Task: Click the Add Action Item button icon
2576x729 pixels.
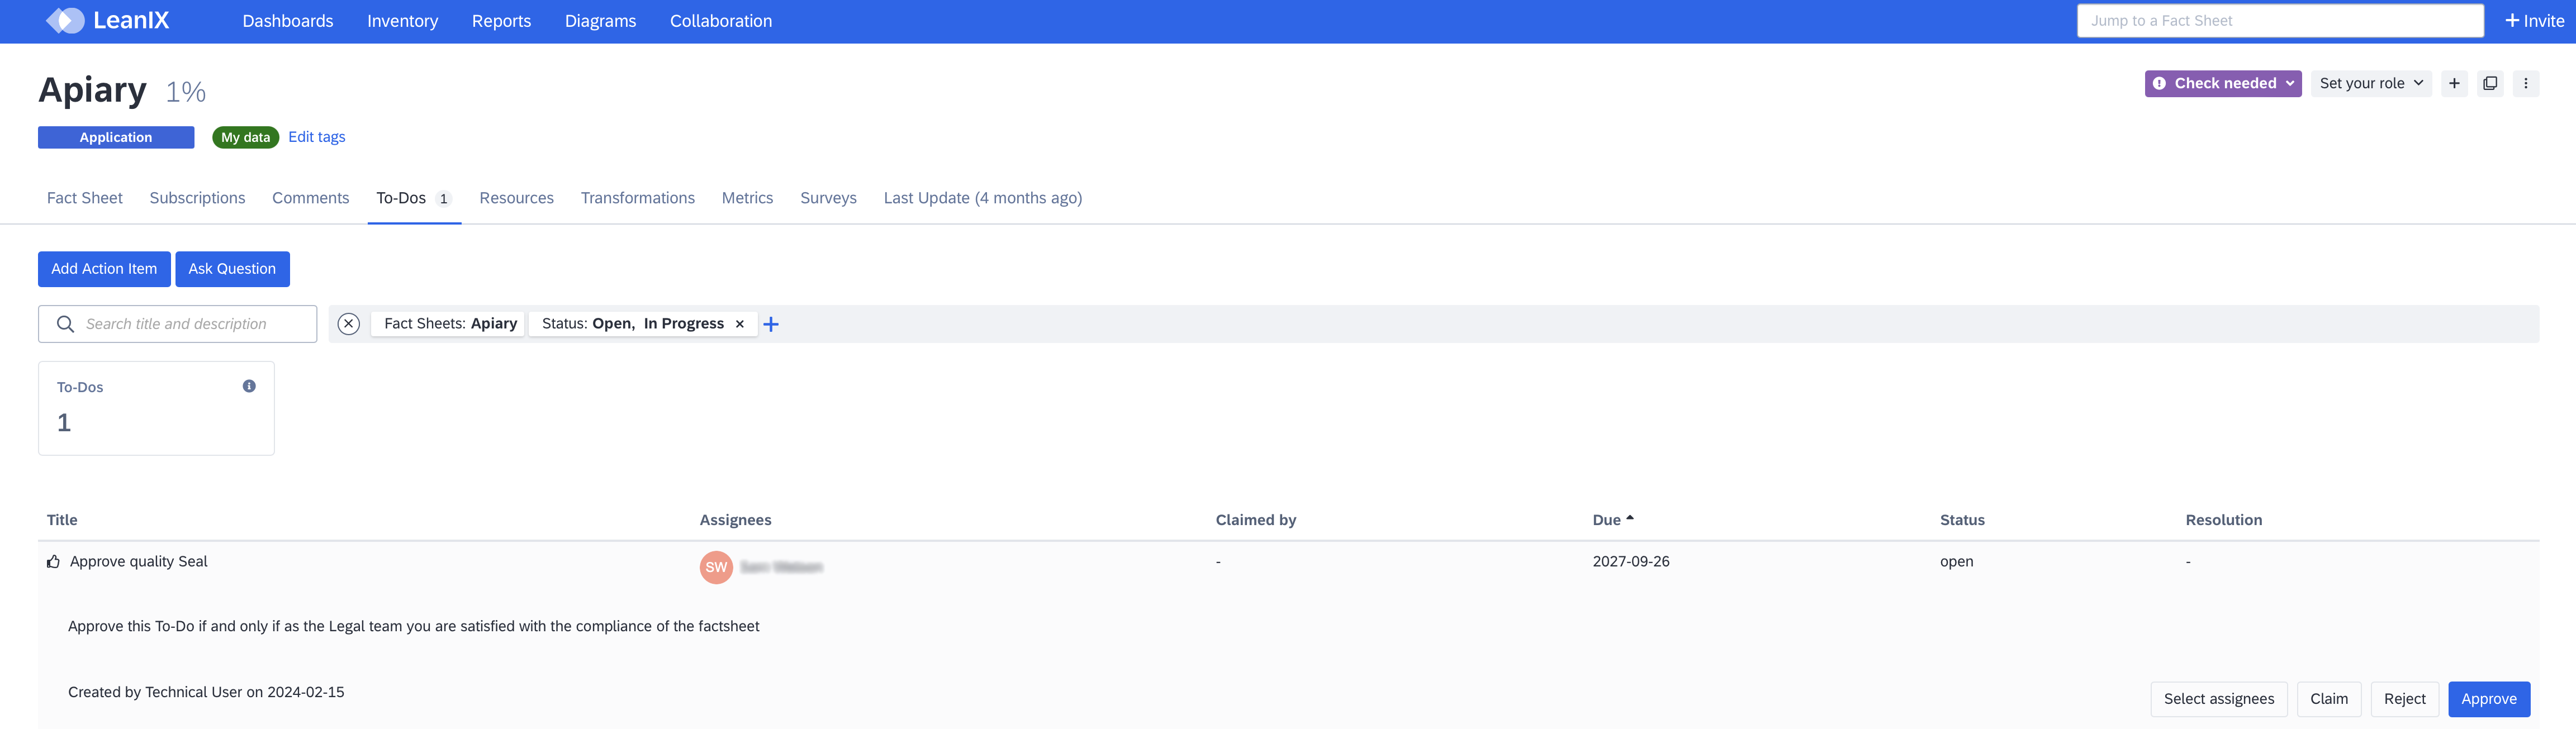Action: [103, 268]
